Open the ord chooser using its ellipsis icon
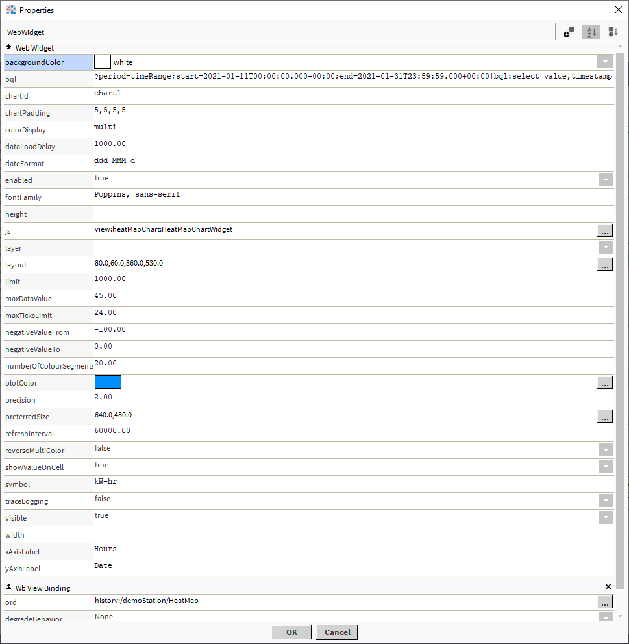The image size is (629, 644). (x=604, y=602)
